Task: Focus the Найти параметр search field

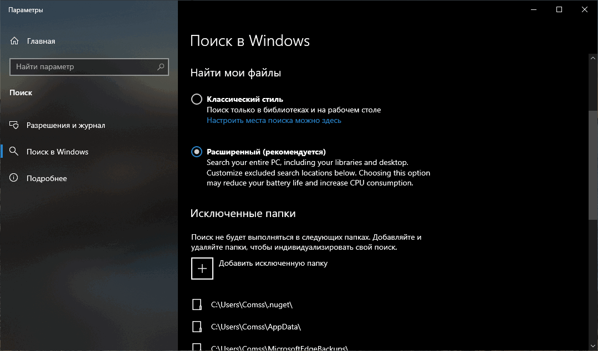Action: point(89,66)
